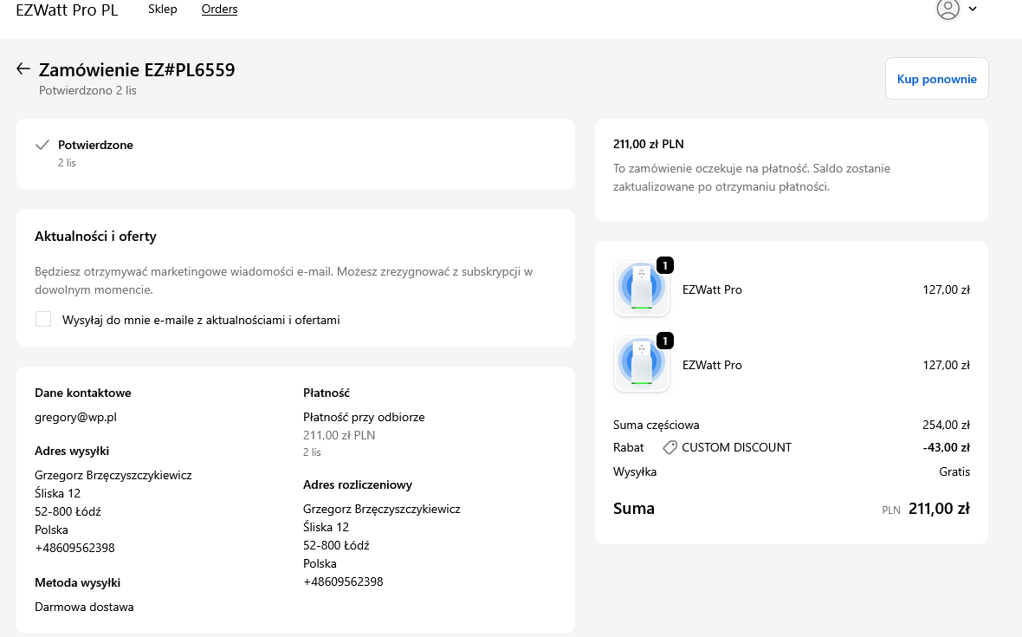1022x637 pixels.
Task: Click '211,00 zł PLN' payment status heading
Action: coord(649,144)
